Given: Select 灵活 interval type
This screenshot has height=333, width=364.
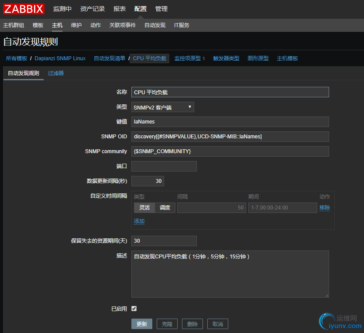Looking at the screenshot, I should tap(144, 207).
